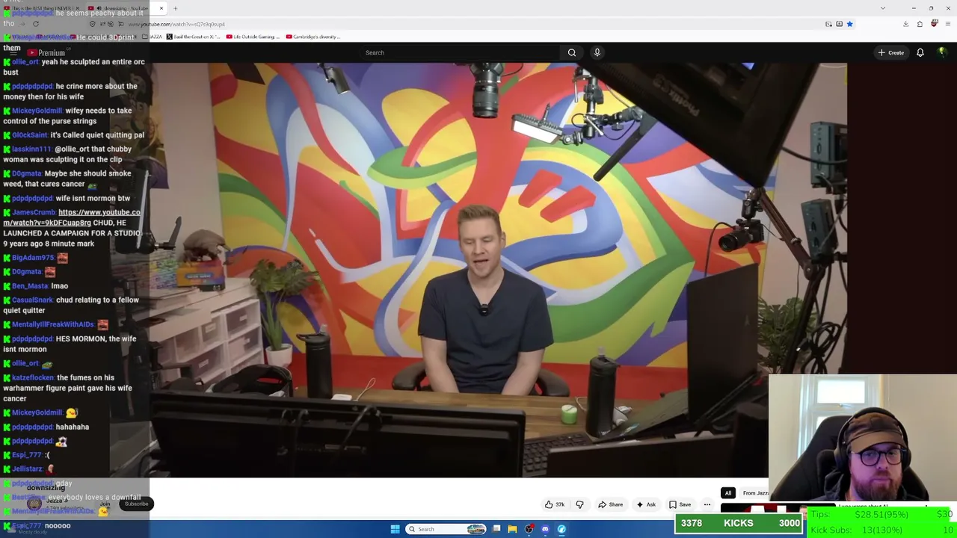
Task: Switch to the browser taskbar icon
Action: click(561, 529)
